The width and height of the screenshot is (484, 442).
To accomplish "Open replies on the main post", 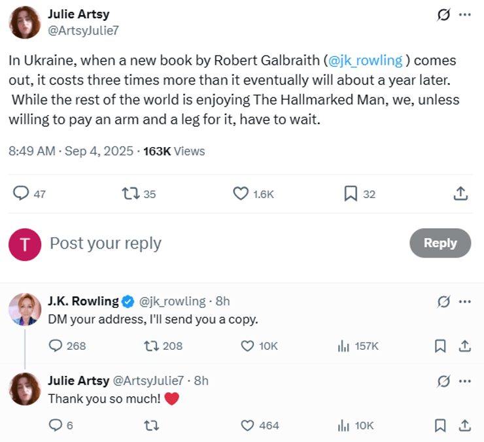I will [x=22, y=194].
